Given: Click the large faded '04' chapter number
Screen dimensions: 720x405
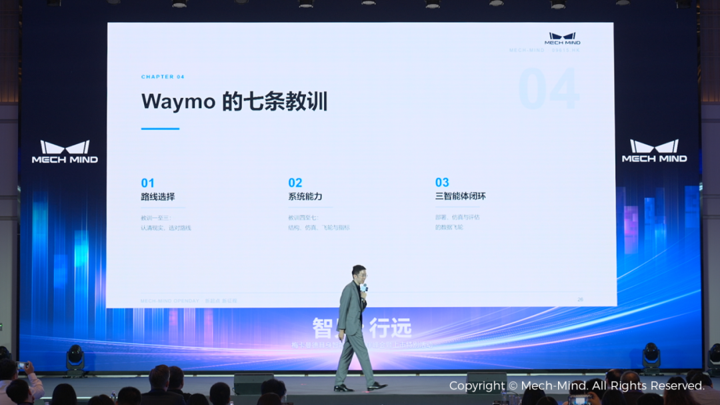Looking at the screenshot, I should [x=549, y=89].
